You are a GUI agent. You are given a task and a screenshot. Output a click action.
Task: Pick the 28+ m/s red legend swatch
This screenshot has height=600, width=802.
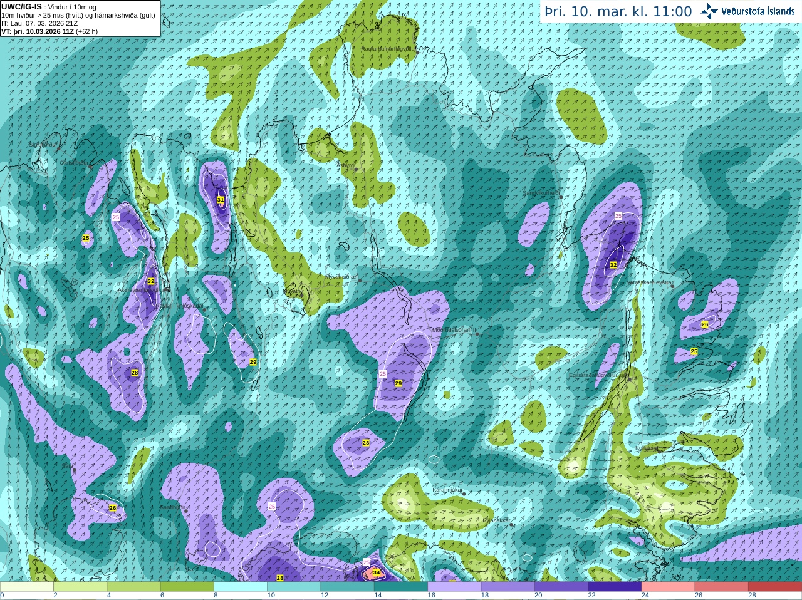pos(775,587)
